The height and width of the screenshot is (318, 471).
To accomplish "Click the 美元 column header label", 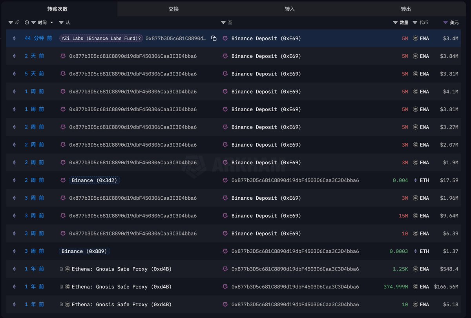I will point(454,23).
